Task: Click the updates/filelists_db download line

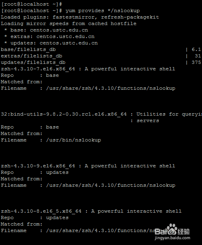Action: (x=101, y=63)
